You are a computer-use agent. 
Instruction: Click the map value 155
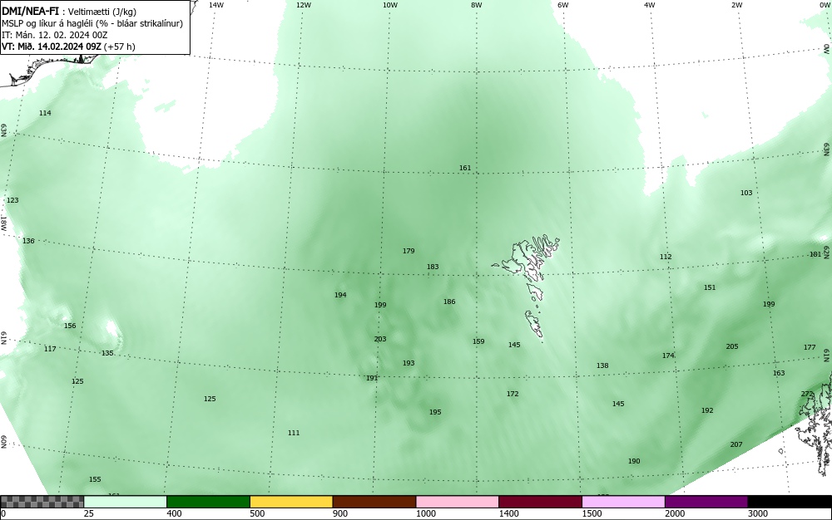coord(95,480)
